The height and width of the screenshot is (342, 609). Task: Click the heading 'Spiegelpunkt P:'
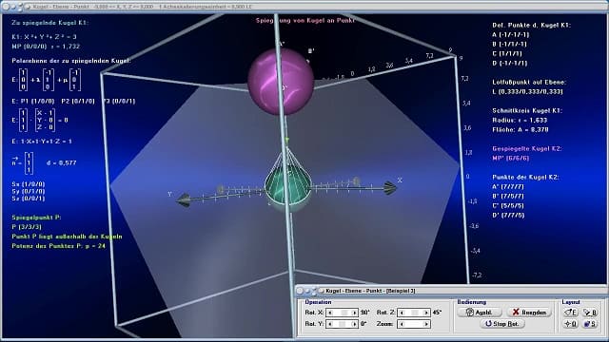coord(36,218)
